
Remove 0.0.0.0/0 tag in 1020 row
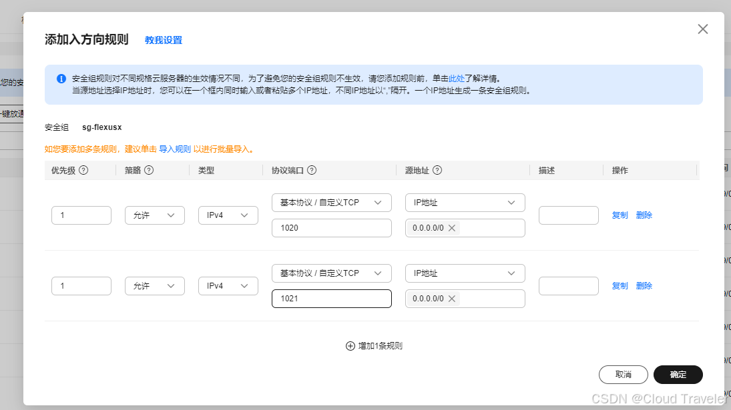pos(452,228)
